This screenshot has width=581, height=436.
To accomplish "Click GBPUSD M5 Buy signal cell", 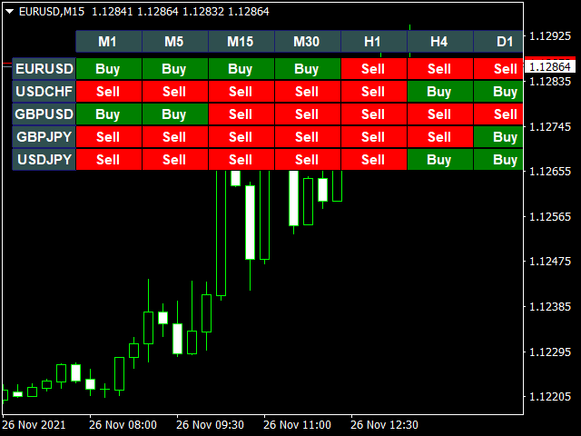I will point(175,114).
